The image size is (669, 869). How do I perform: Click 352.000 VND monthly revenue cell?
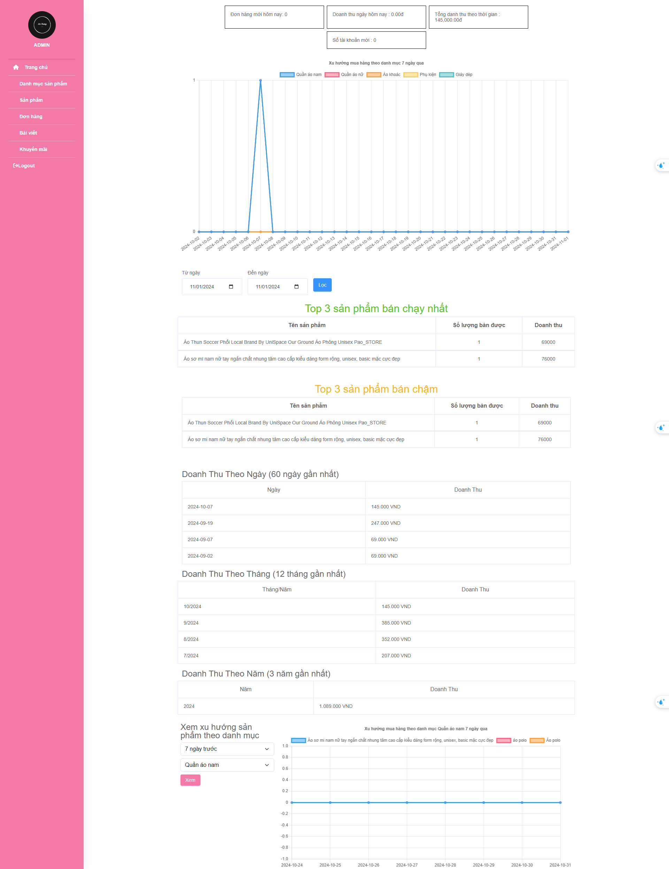pyautogui.click(x=475, y=639)
